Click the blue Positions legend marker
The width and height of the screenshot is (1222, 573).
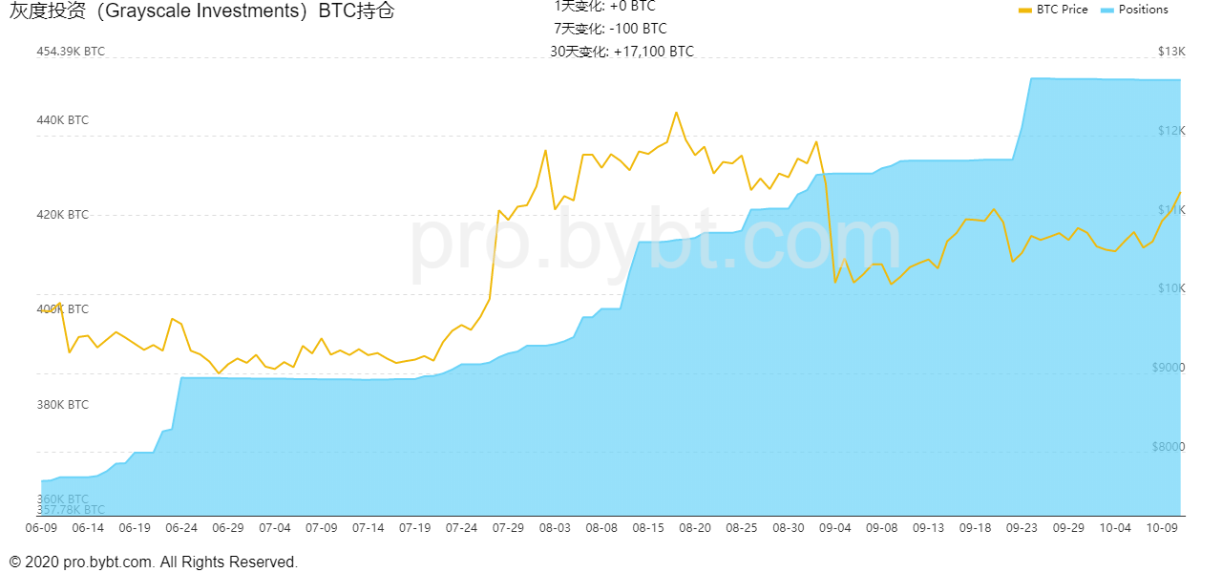(1107, 10)
